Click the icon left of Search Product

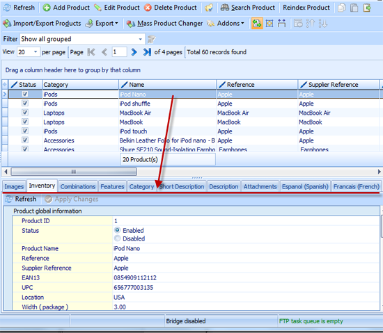pos(209,8)
